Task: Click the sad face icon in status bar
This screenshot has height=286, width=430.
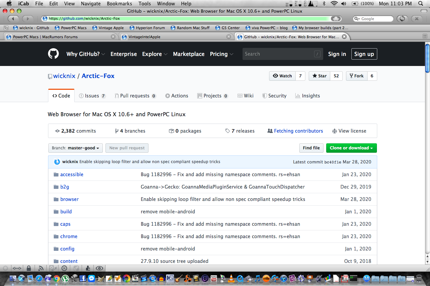Action: 64,268
